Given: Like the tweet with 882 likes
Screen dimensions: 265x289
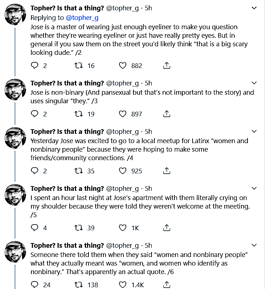Looking at the screenshot, I should tap(123, 65).
